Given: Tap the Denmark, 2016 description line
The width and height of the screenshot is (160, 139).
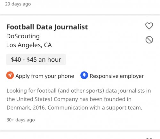Looking at the screenshot, I should (74, 108).
